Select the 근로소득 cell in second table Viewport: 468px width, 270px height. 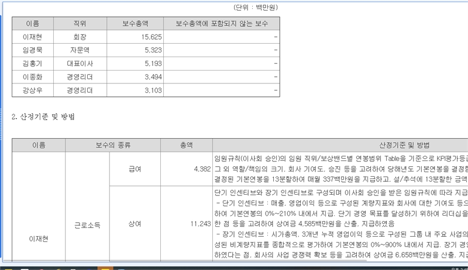[x=86, y=223]
